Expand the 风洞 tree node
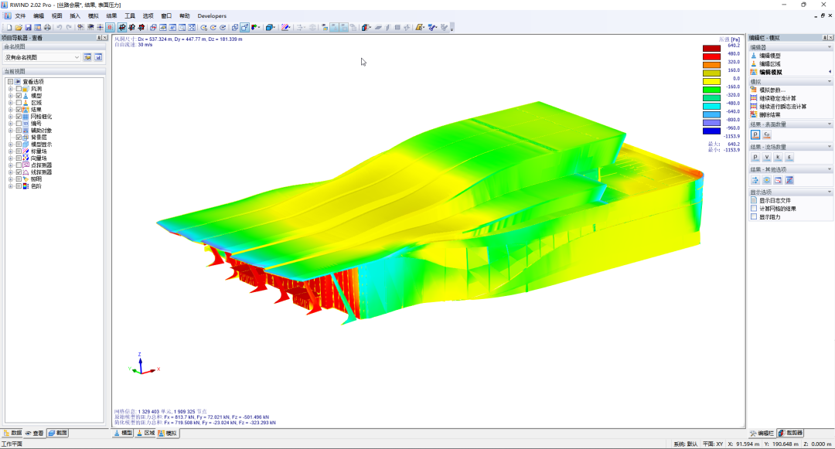Screen dimensions: 835x449 coord(11,89)
